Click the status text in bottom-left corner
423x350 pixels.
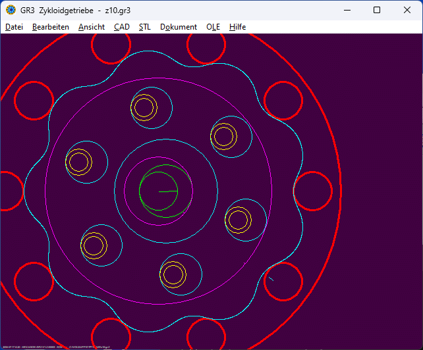(56, 346)
